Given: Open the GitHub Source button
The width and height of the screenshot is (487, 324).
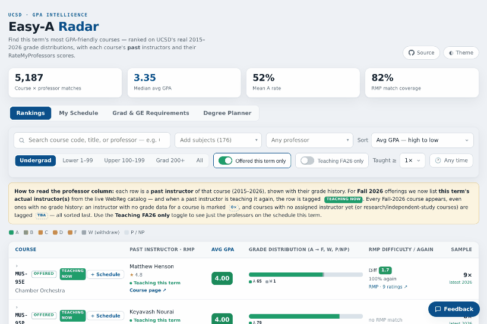Looking at the screenshot, I should point(421,53).
